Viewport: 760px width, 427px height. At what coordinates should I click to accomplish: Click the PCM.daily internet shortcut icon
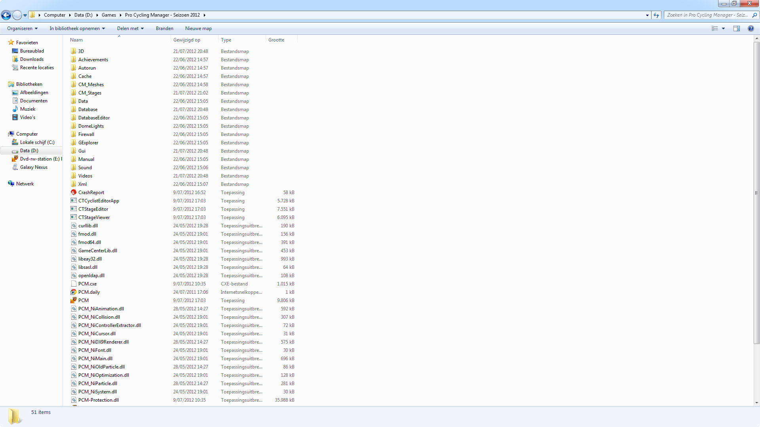tap(74, 292)
